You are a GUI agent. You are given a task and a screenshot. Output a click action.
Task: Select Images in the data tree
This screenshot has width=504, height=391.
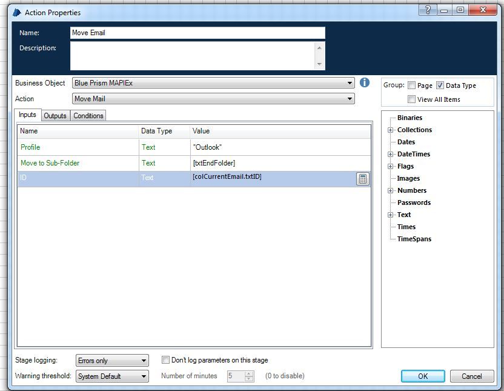point(408,178)
